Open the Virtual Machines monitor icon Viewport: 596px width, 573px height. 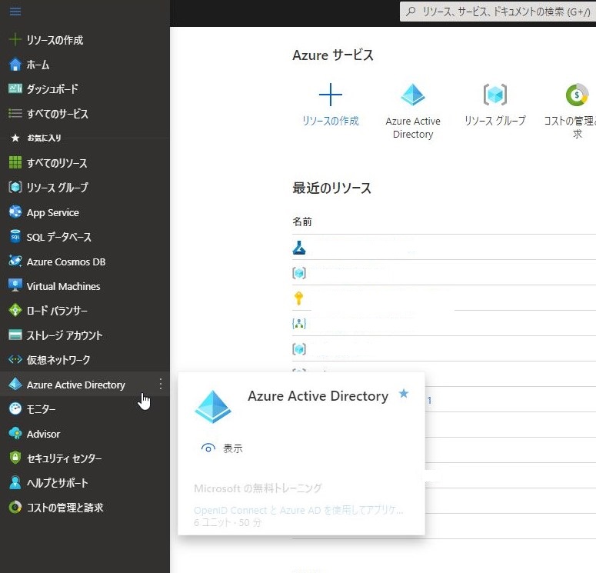coord(15,285)
